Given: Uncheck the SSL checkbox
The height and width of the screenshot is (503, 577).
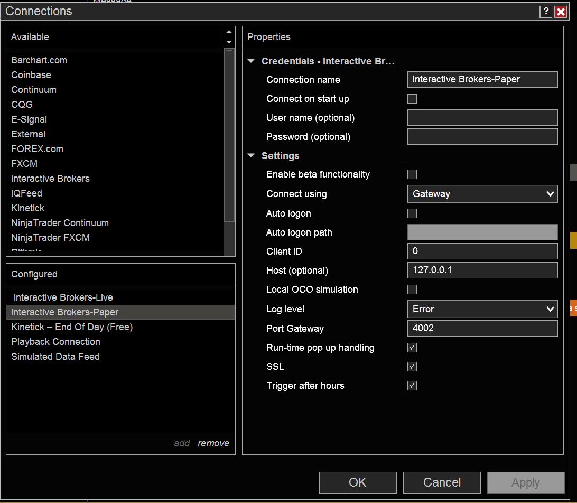Looking at the screenshot, I should (412, 367).
